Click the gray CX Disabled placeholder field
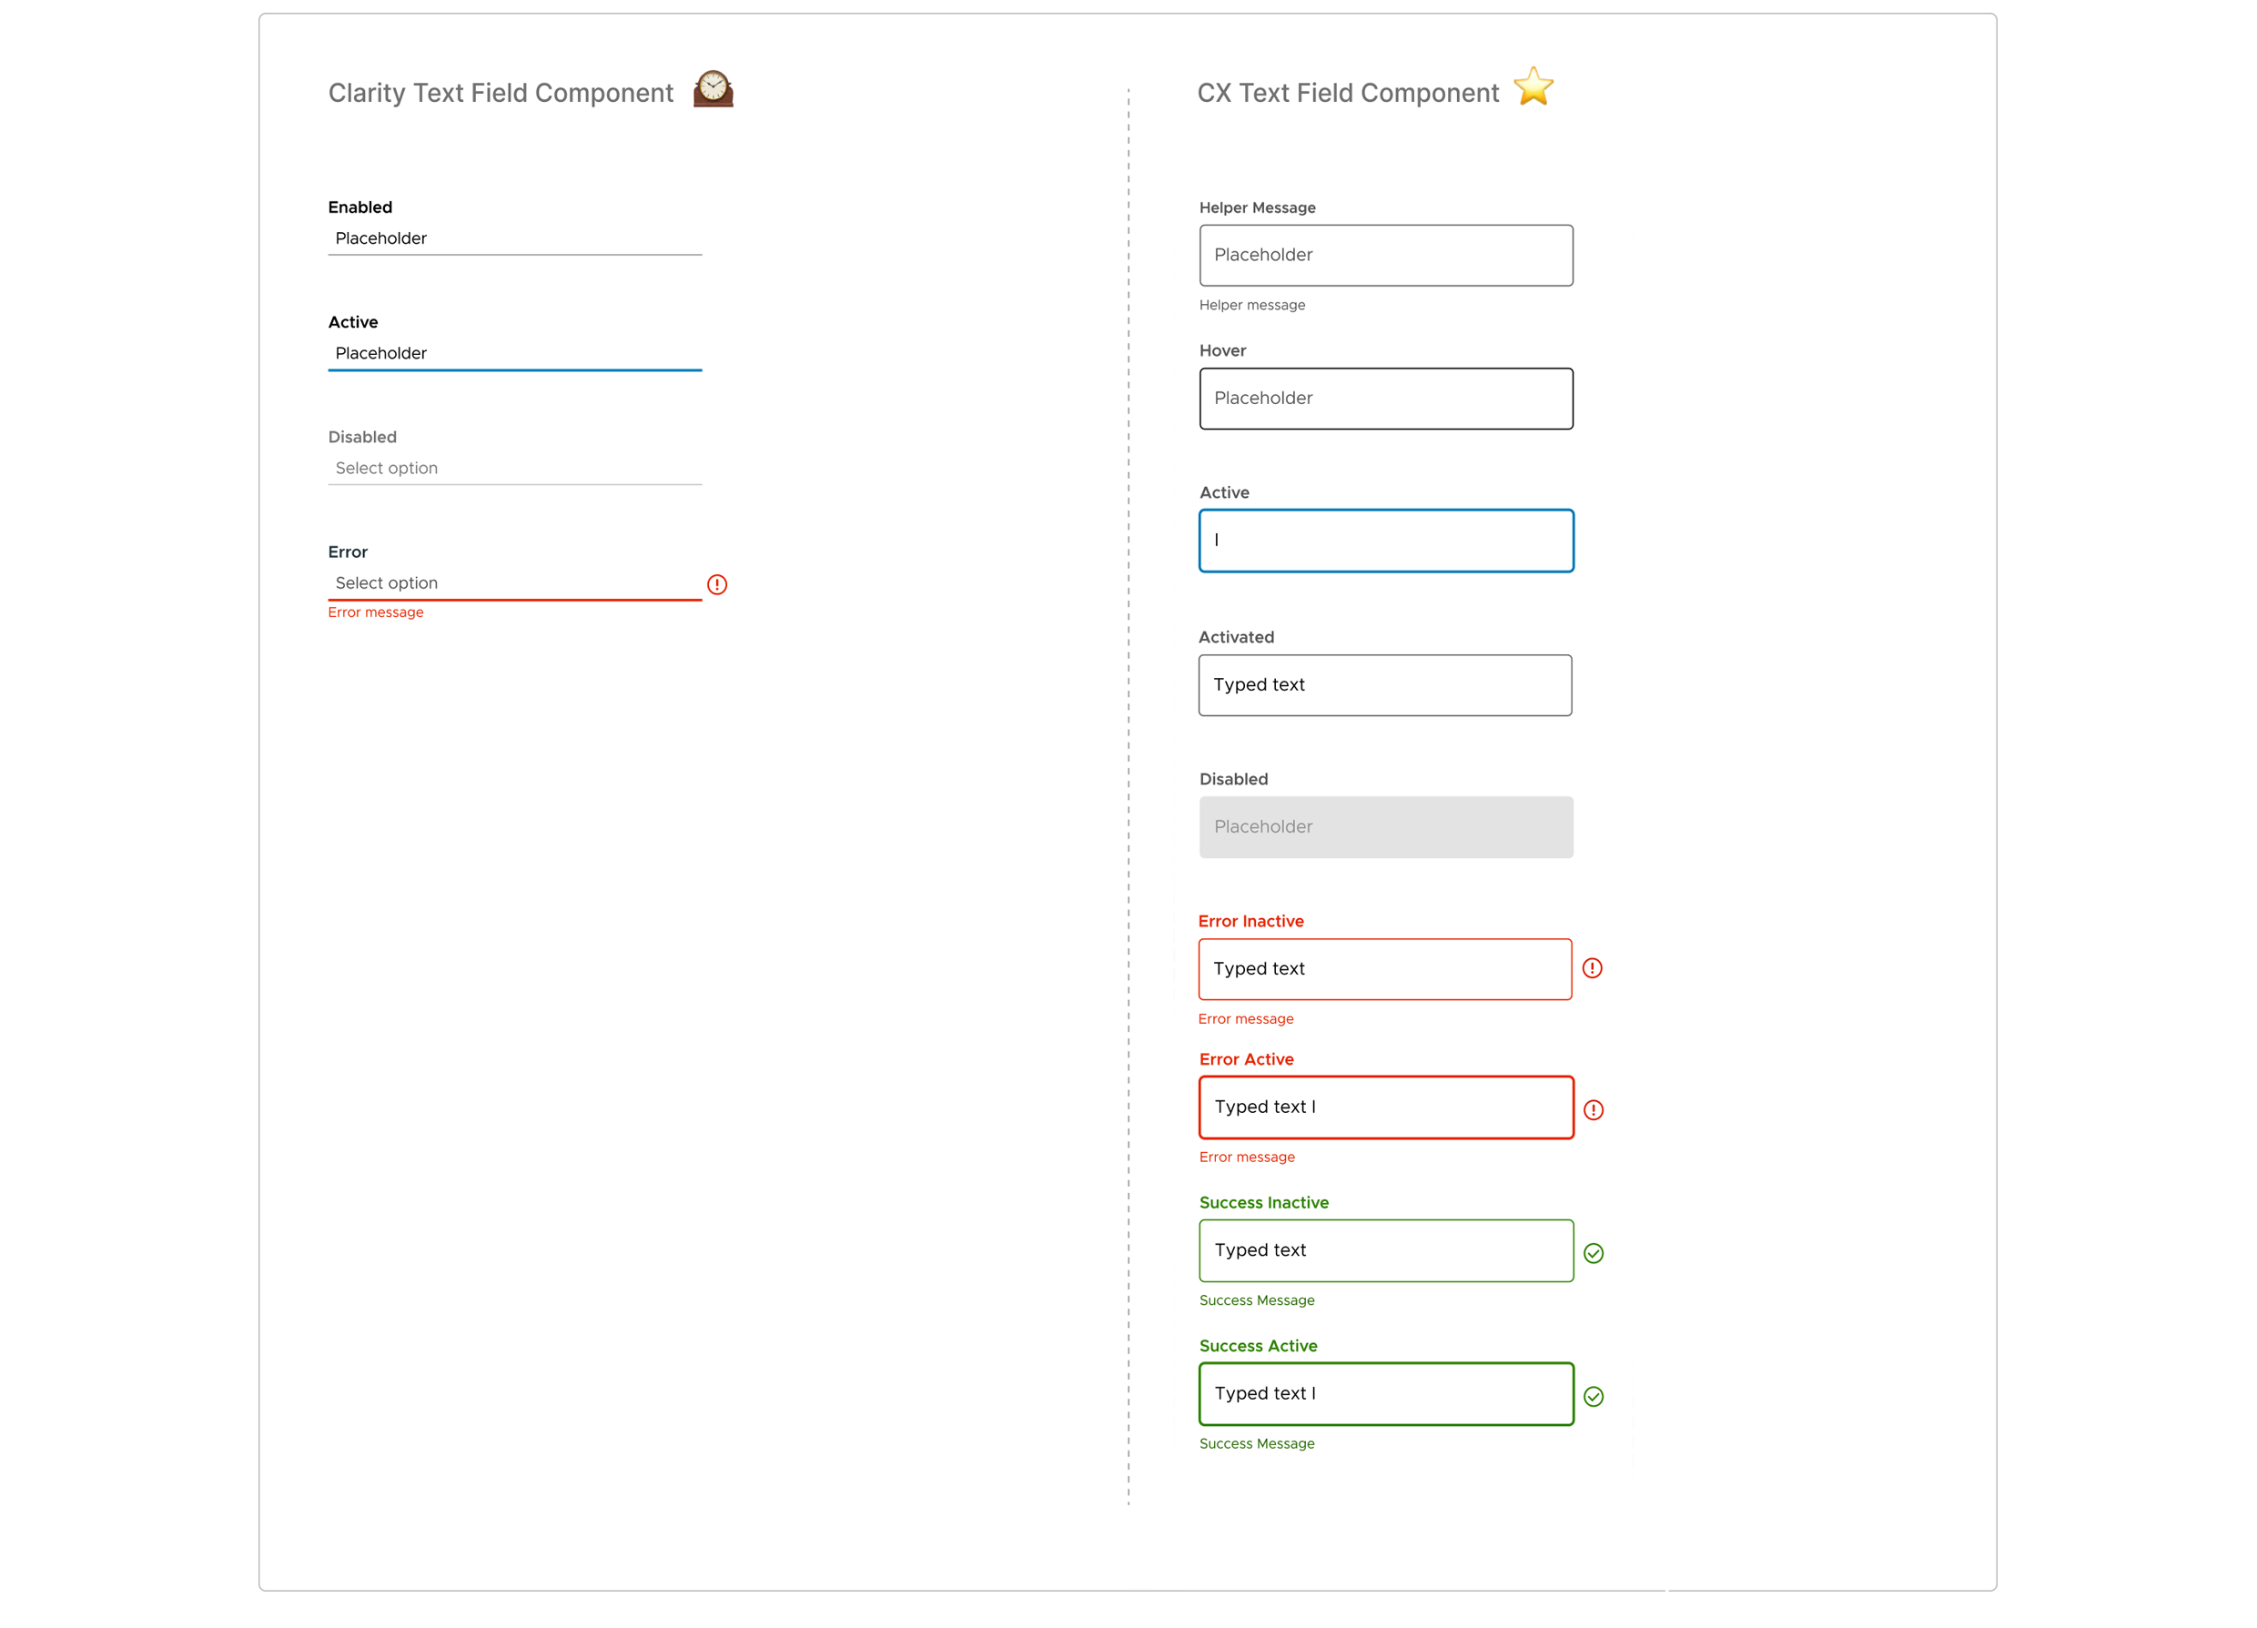2257x1628 pixels. [x=1385, y=827]
